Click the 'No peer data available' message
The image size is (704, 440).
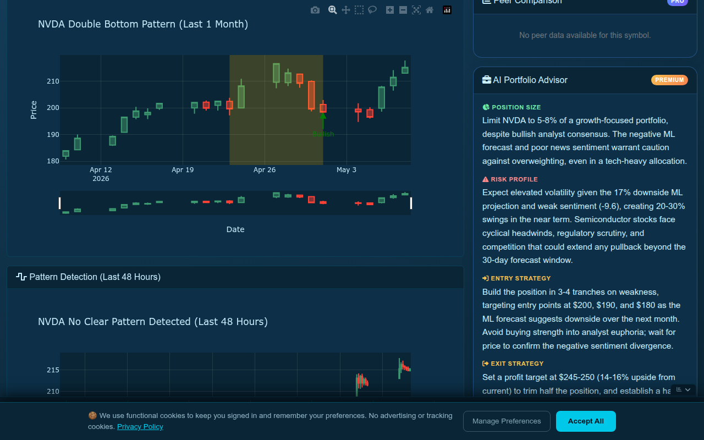pyautogui.click(x=585, y=35)
